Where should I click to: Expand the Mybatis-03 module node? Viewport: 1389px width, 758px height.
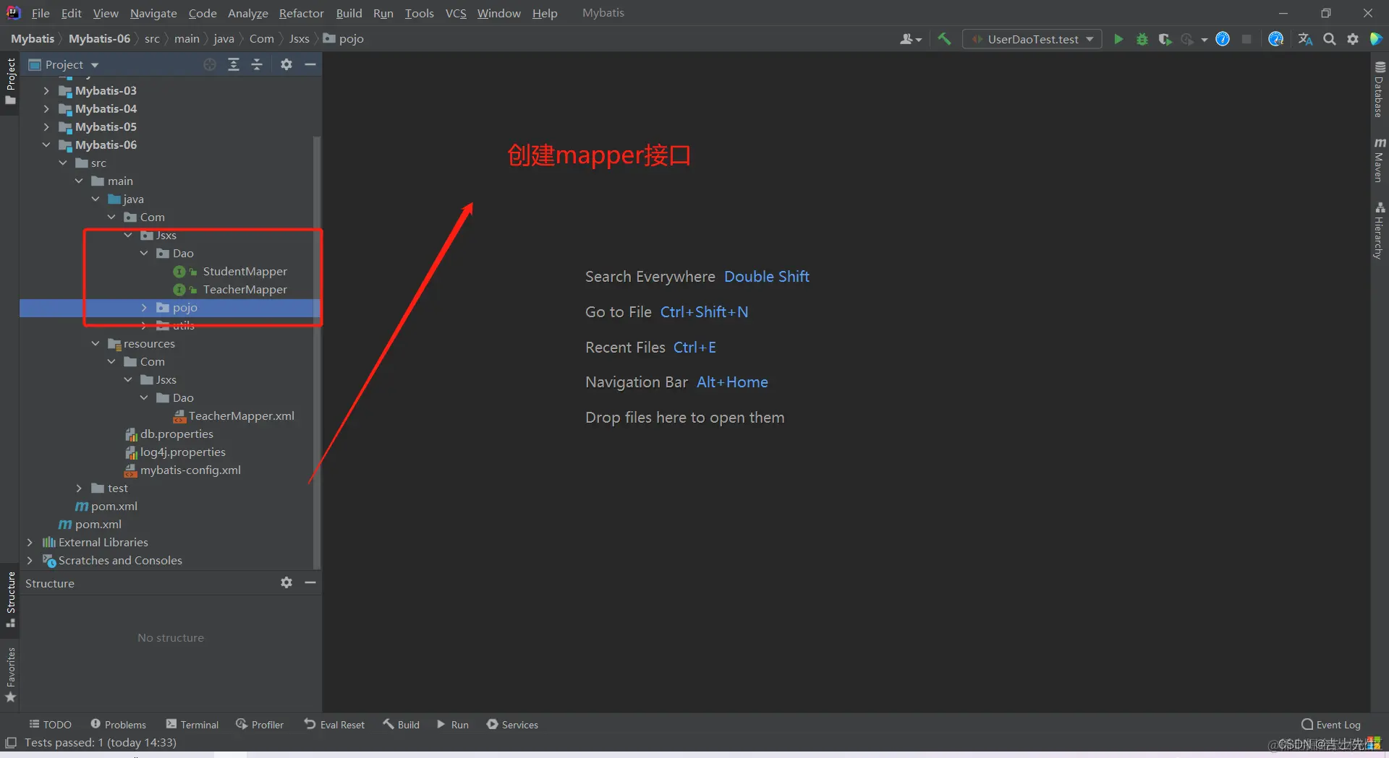[x=46, y=90]
